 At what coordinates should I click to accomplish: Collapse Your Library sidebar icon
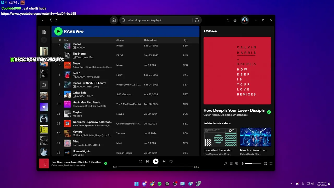tap(44, 32)
